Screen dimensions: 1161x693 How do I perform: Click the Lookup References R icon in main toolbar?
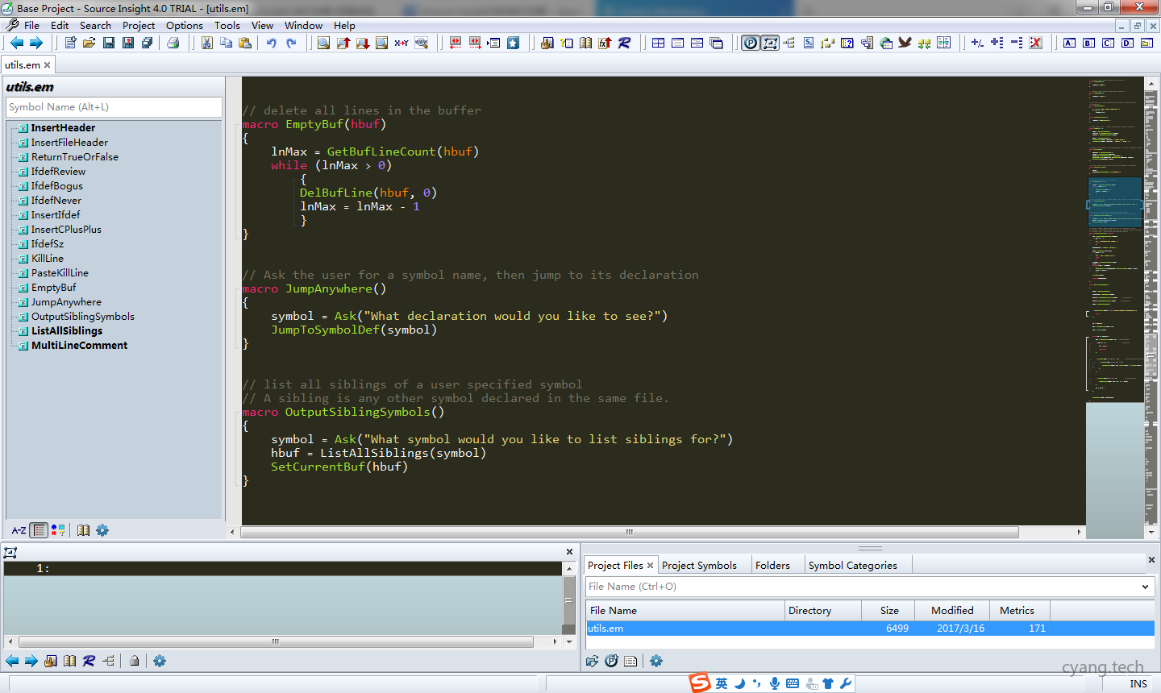click(x=624, y=43)
